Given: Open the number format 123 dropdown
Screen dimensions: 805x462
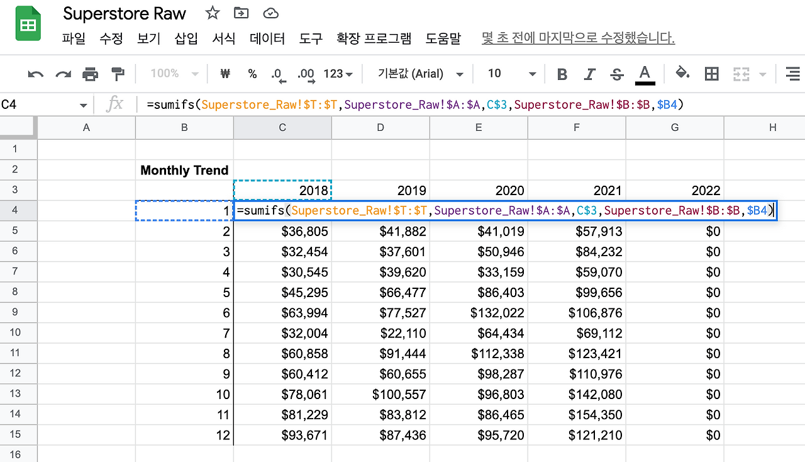Looking at the screenshot, I should click(x=337, y=74).
